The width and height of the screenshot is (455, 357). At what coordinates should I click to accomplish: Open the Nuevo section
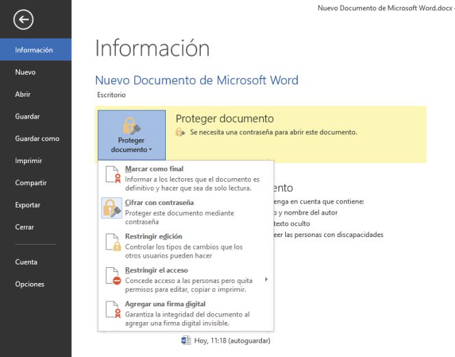[x=36, y=72]
